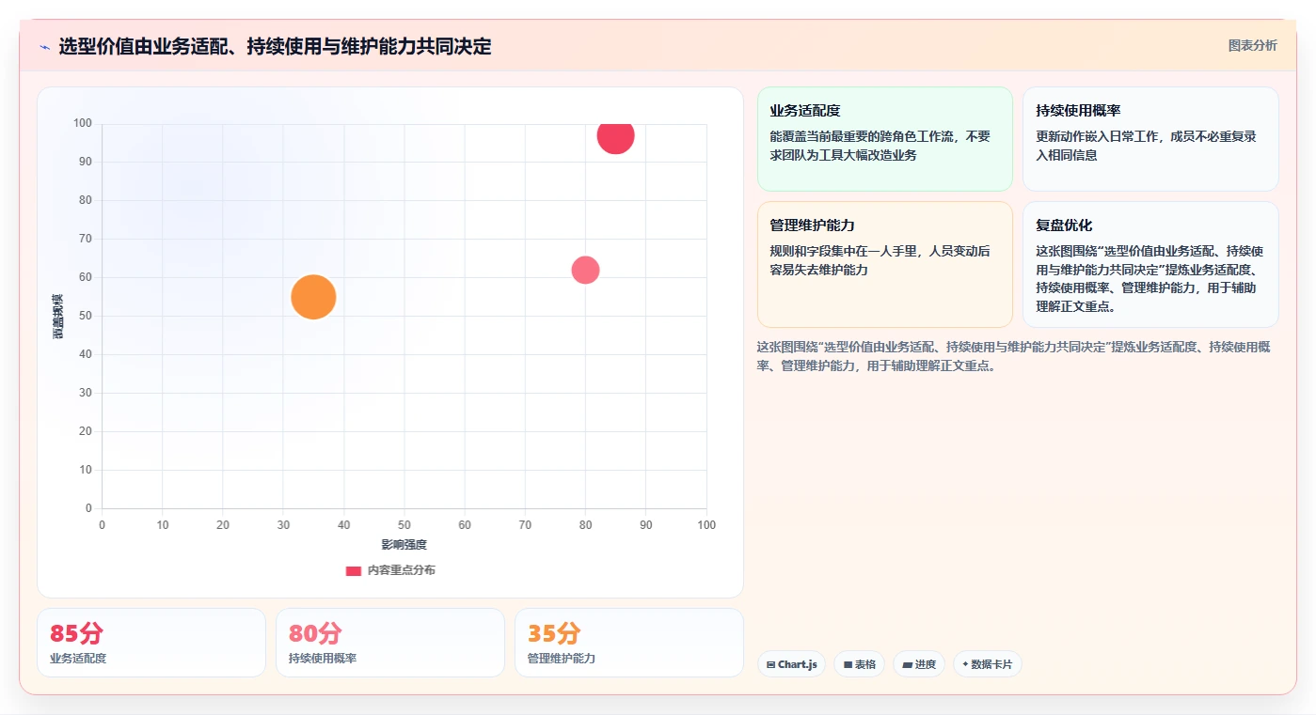Click the main heading 选型价值由业务适配
This screenshot has height=715, width=1316.
coord(275,47)
